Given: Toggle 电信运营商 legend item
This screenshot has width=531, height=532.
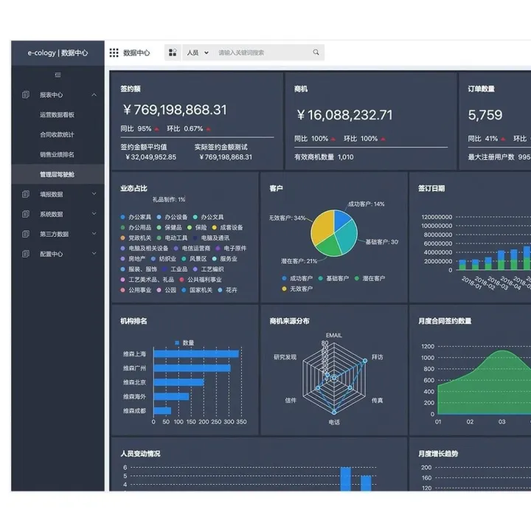Looking at the screenshot, I should [192, 249].
